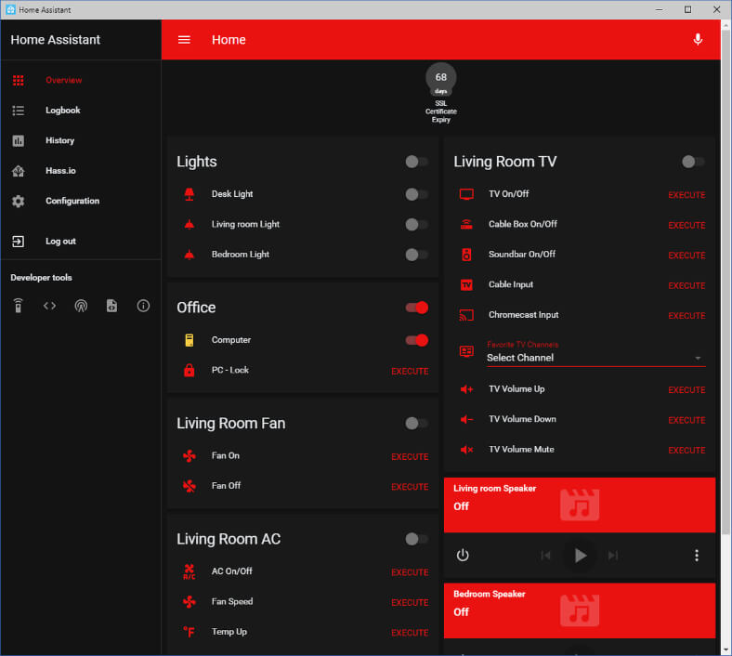Execute AC On/Off
Image resolution: width=732 pixels, height=656 pixels.
point(410,572)
